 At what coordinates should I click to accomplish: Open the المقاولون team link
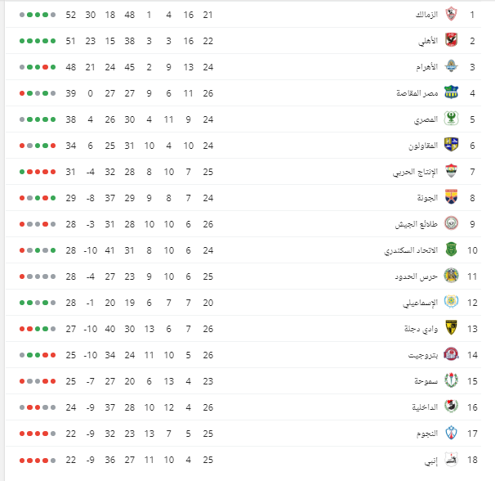pyautogui.click(x=423, y=146)
